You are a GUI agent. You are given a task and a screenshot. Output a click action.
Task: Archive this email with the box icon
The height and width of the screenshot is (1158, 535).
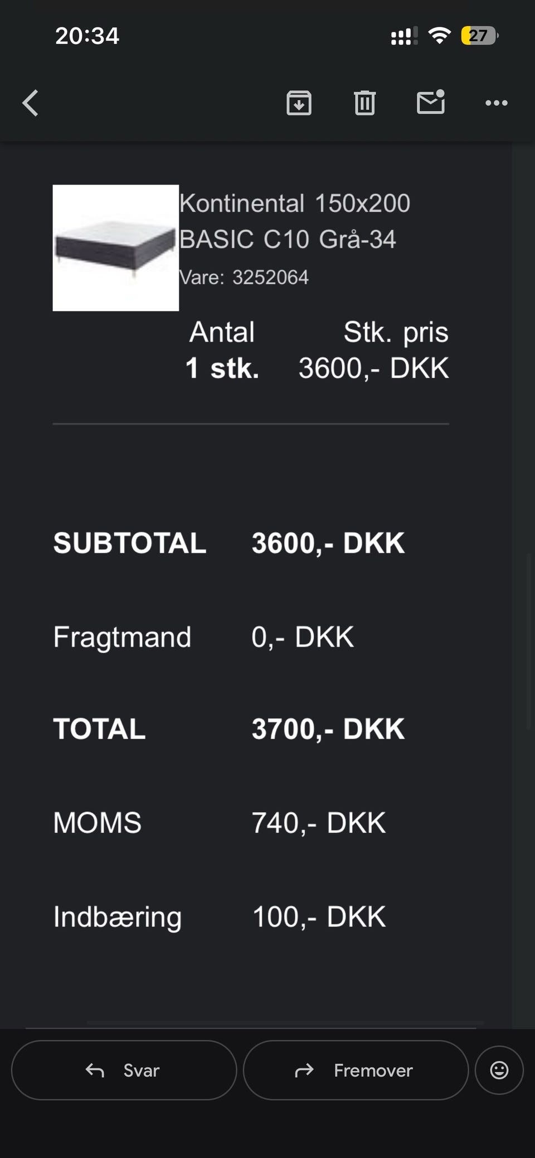[x=299, y=103]
